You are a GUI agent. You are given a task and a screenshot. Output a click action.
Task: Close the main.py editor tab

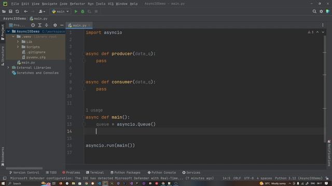pos(90,25)
